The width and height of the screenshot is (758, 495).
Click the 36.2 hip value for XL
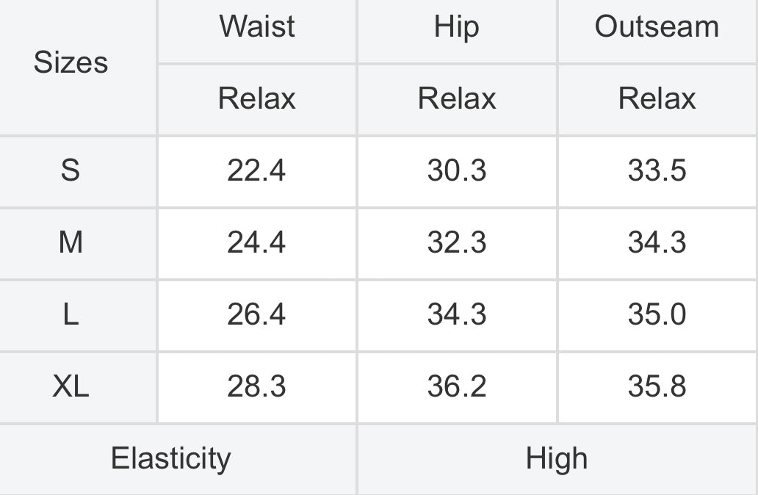click(x=456, y=386)
